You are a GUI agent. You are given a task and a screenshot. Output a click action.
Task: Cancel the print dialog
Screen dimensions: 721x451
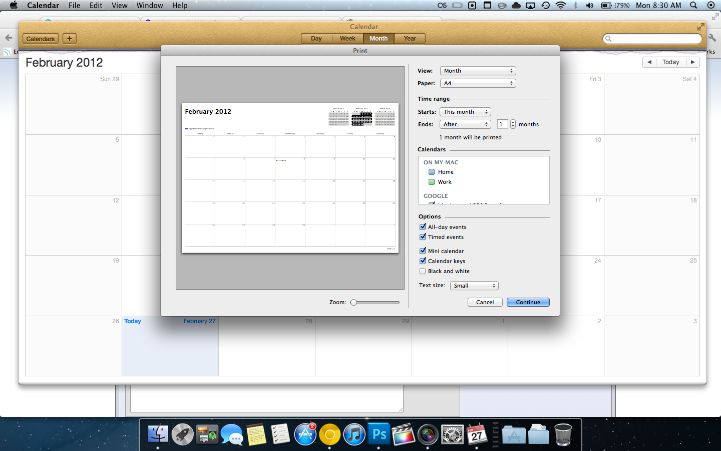tap(485, 302)
